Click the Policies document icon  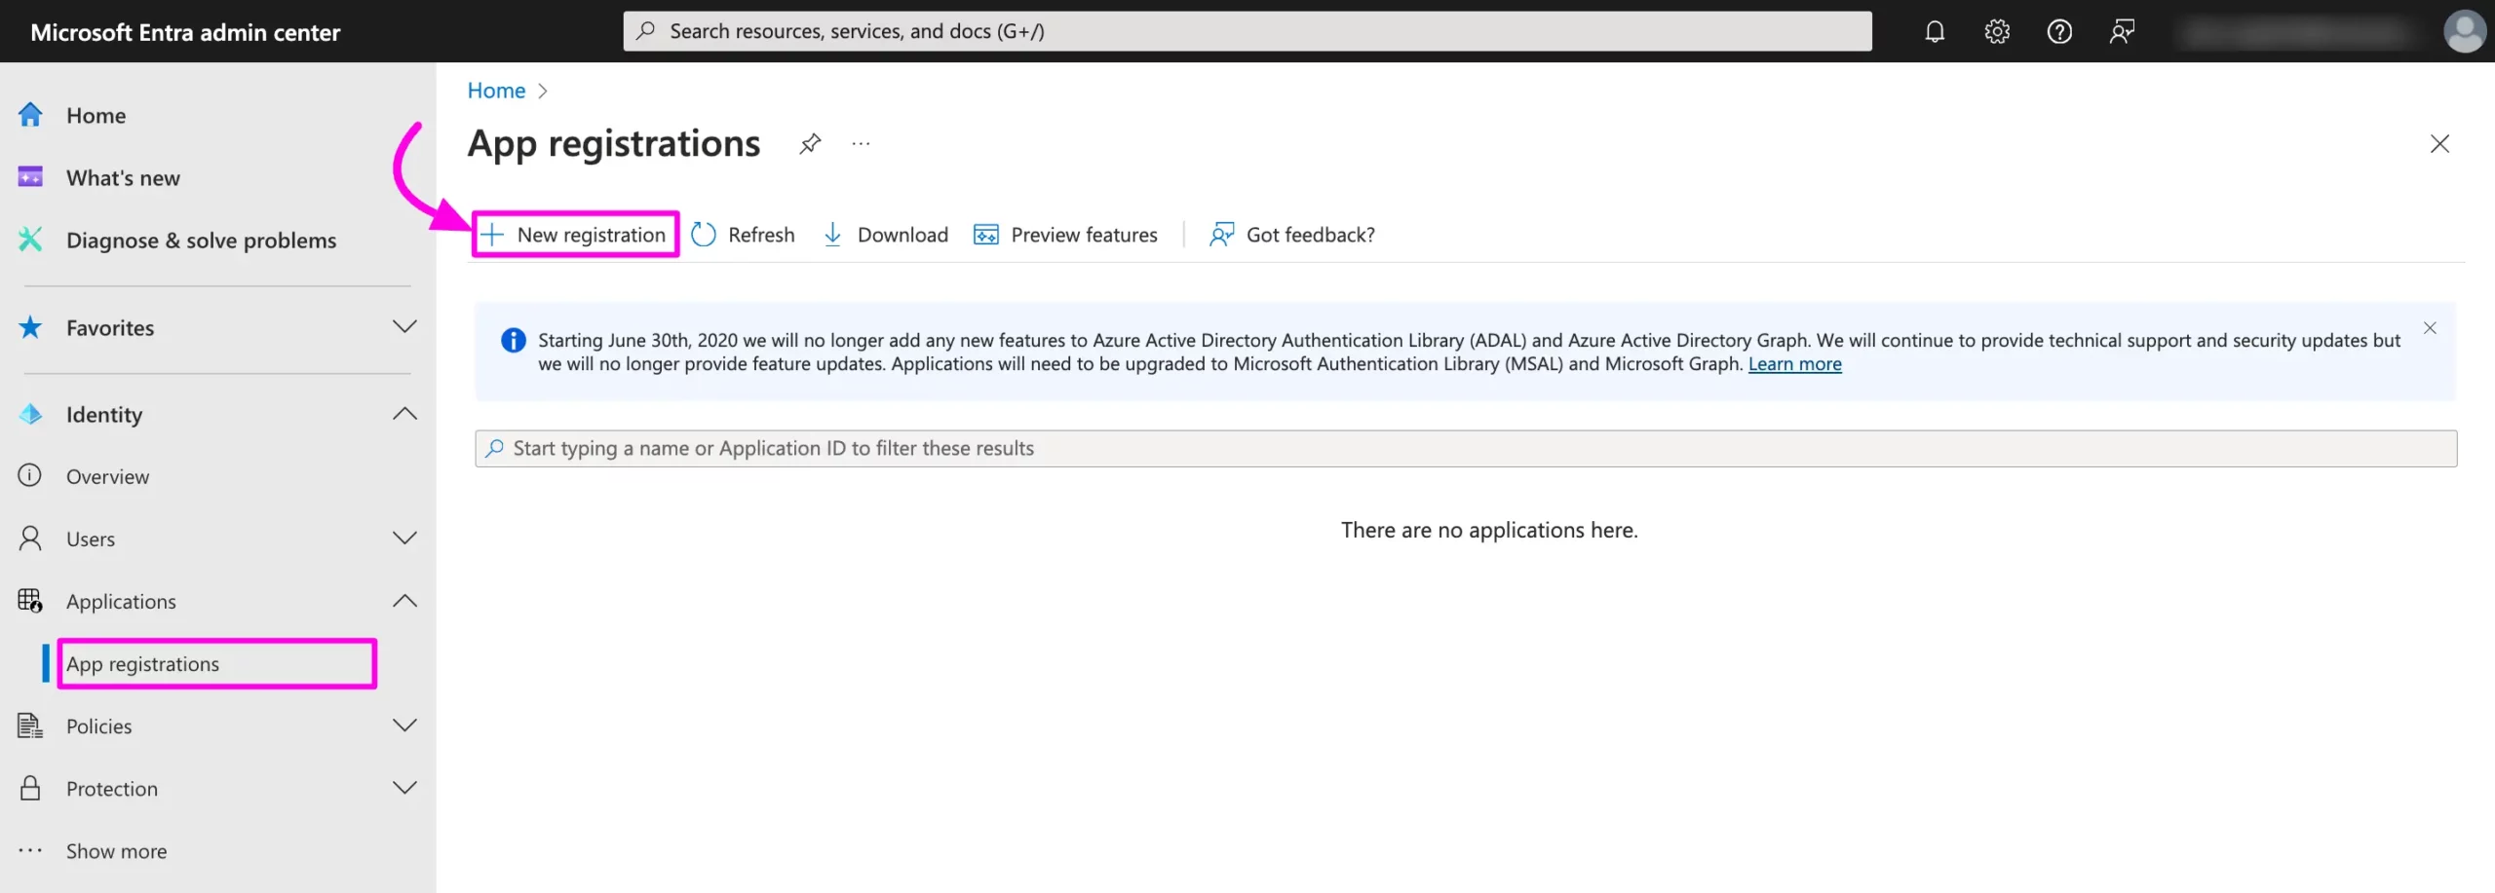[x=30, y=726]
